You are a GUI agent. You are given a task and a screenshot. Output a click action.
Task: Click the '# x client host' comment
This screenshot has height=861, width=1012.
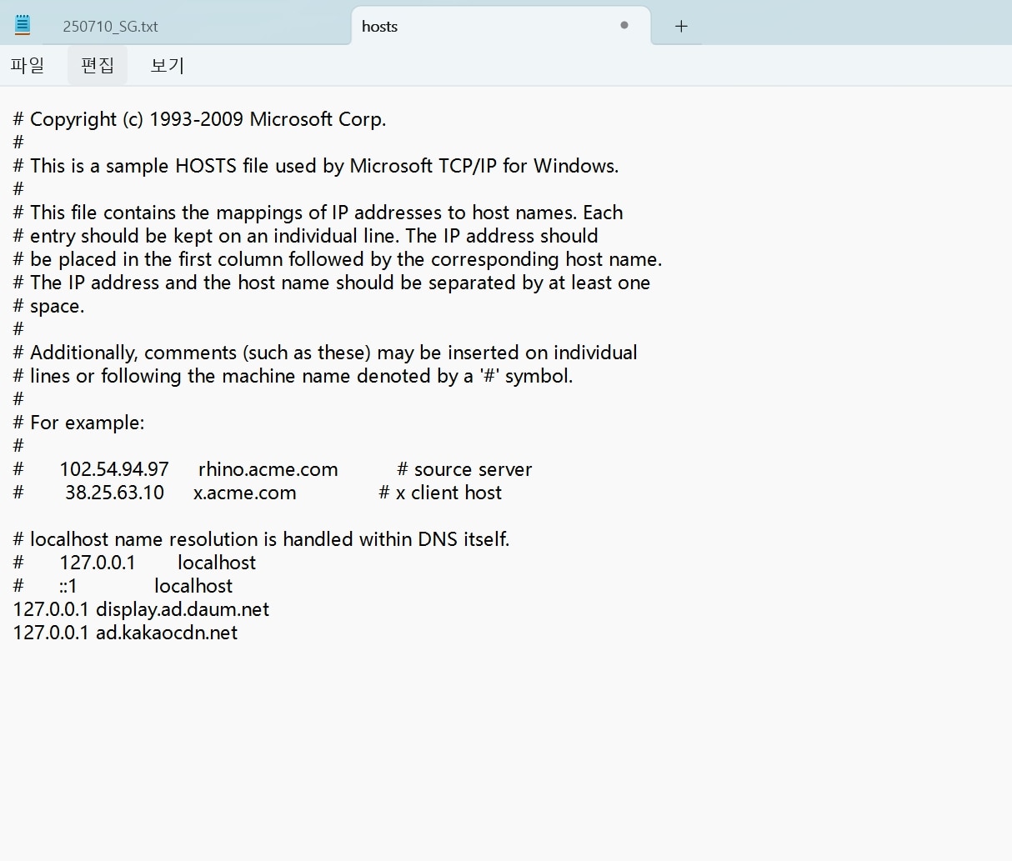coord(440,493)
